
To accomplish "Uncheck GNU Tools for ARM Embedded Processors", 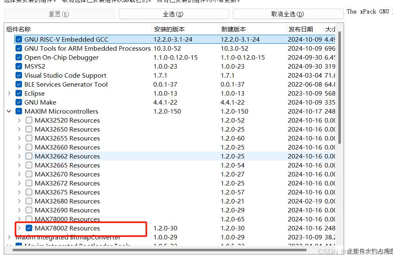I will [x=18, y=48].
